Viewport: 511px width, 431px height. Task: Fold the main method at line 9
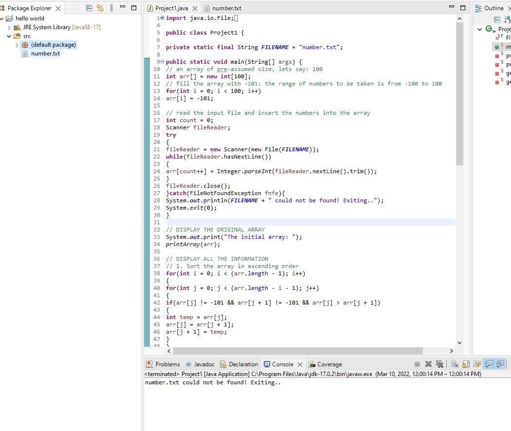[162, 62]
